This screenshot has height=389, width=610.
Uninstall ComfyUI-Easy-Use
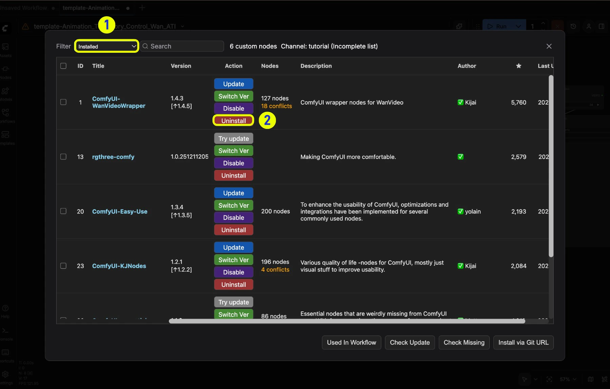pos(233,230)
